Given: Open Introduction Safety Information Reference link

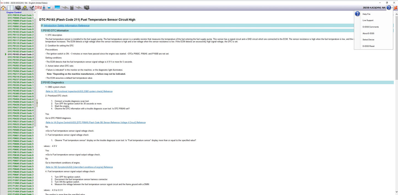Looking at the screenshot, I should coord(66,26).
